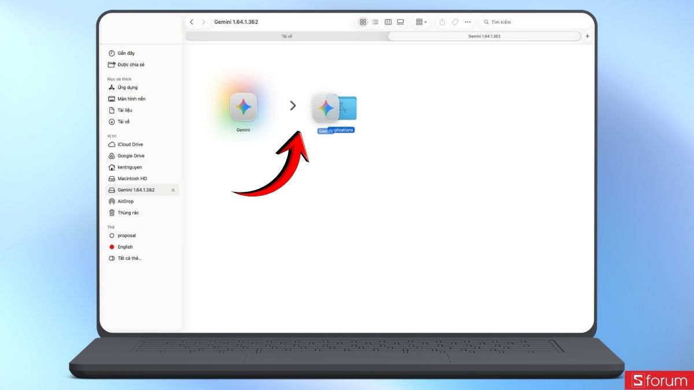Select the Gemini app icon on the left
This screenshot has width=694, height=390.
click(x=243, y=107)
